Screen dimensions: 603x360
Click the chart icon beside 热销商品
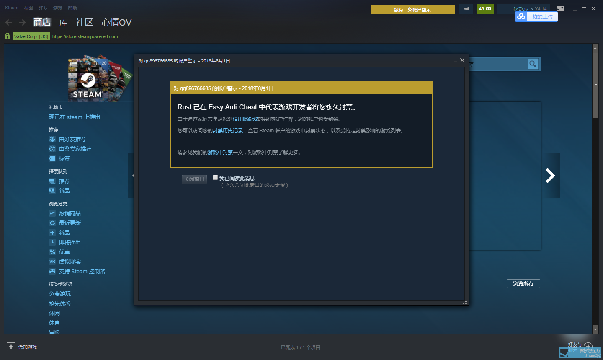click(52, 213)
